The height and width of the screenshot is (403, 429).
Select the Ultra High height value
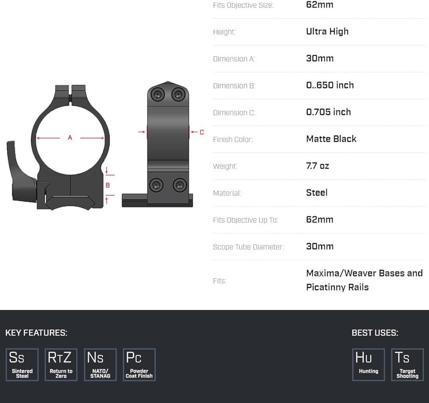click(327, 32)
